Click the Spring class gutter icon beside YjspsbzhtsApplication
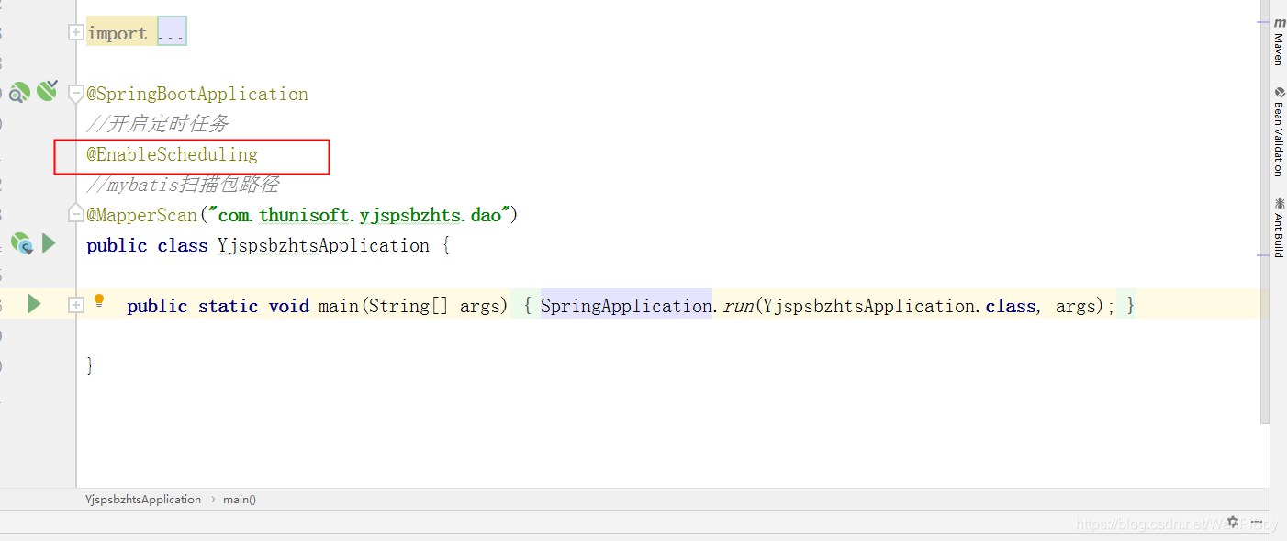The height and width of the screenshot is (541, 1287). pos(21,243)
